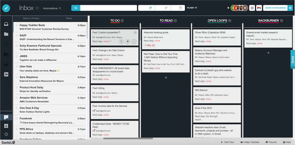Click the OPEN LOOPS column title
The width and height of the screenshot is (295, 145).
point(217,21)
